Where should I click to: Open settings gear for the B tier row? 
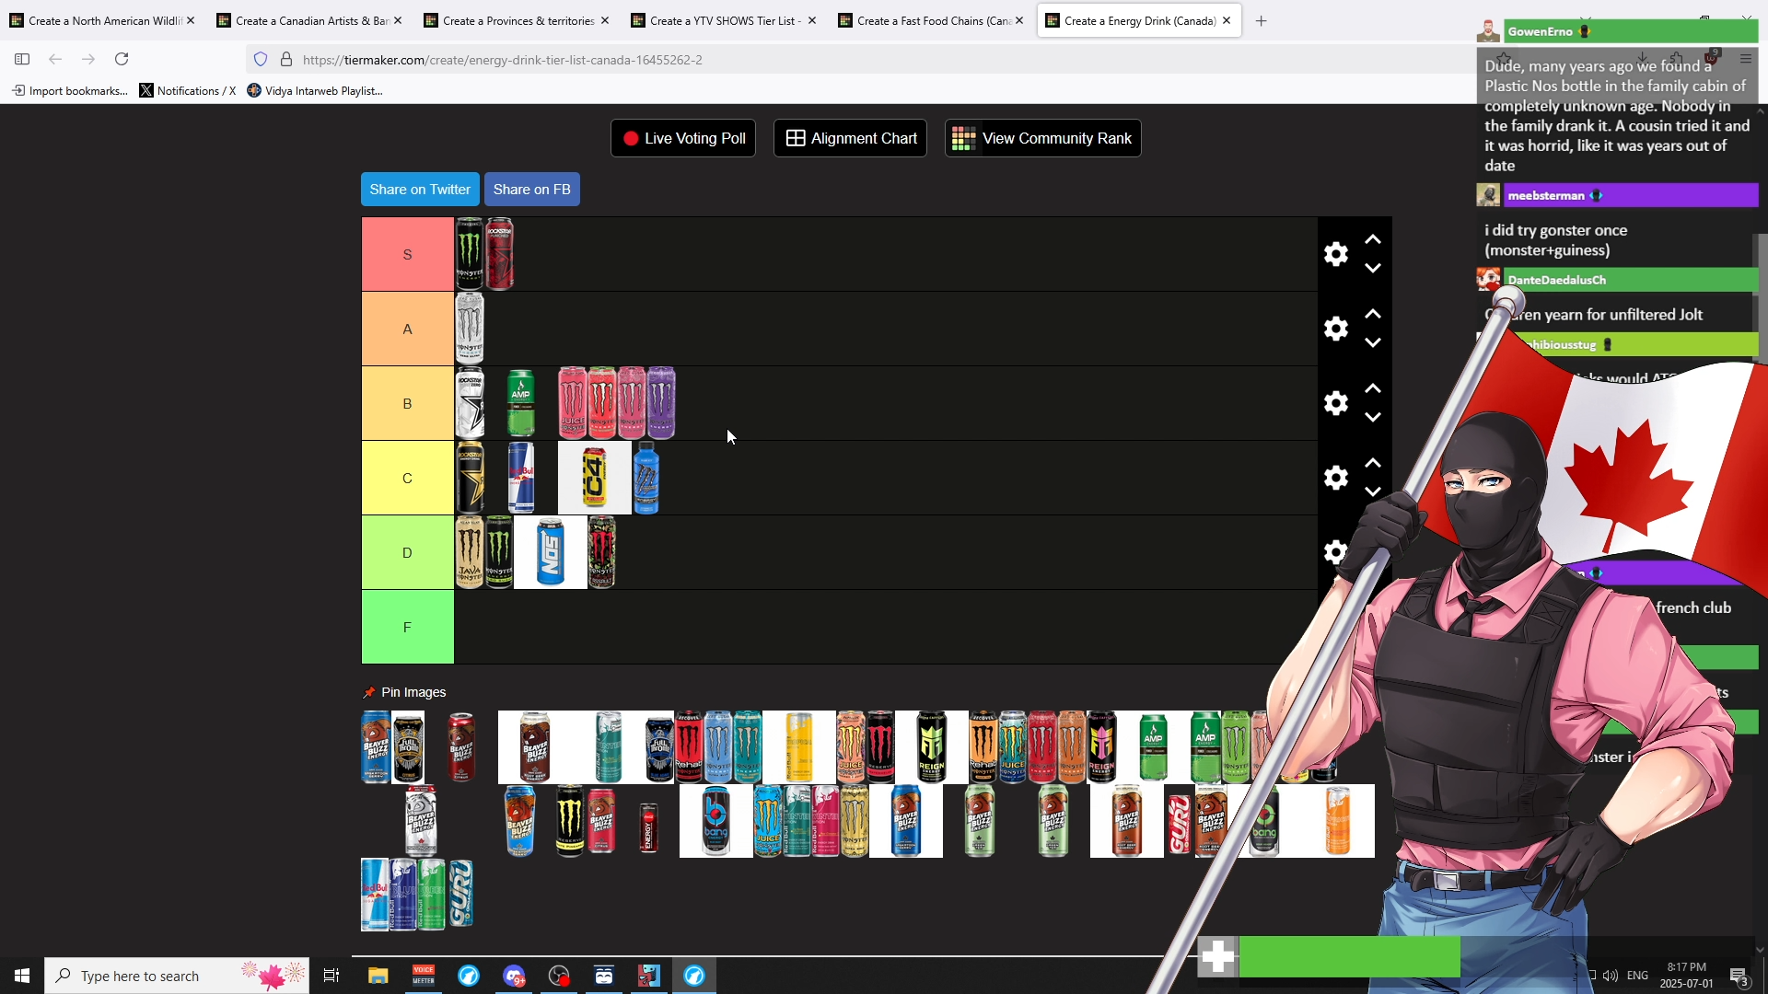[1335, 403]
